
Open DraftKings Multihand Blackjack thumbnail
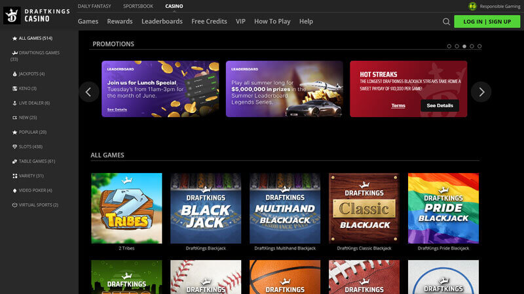(x=285, y=208)
